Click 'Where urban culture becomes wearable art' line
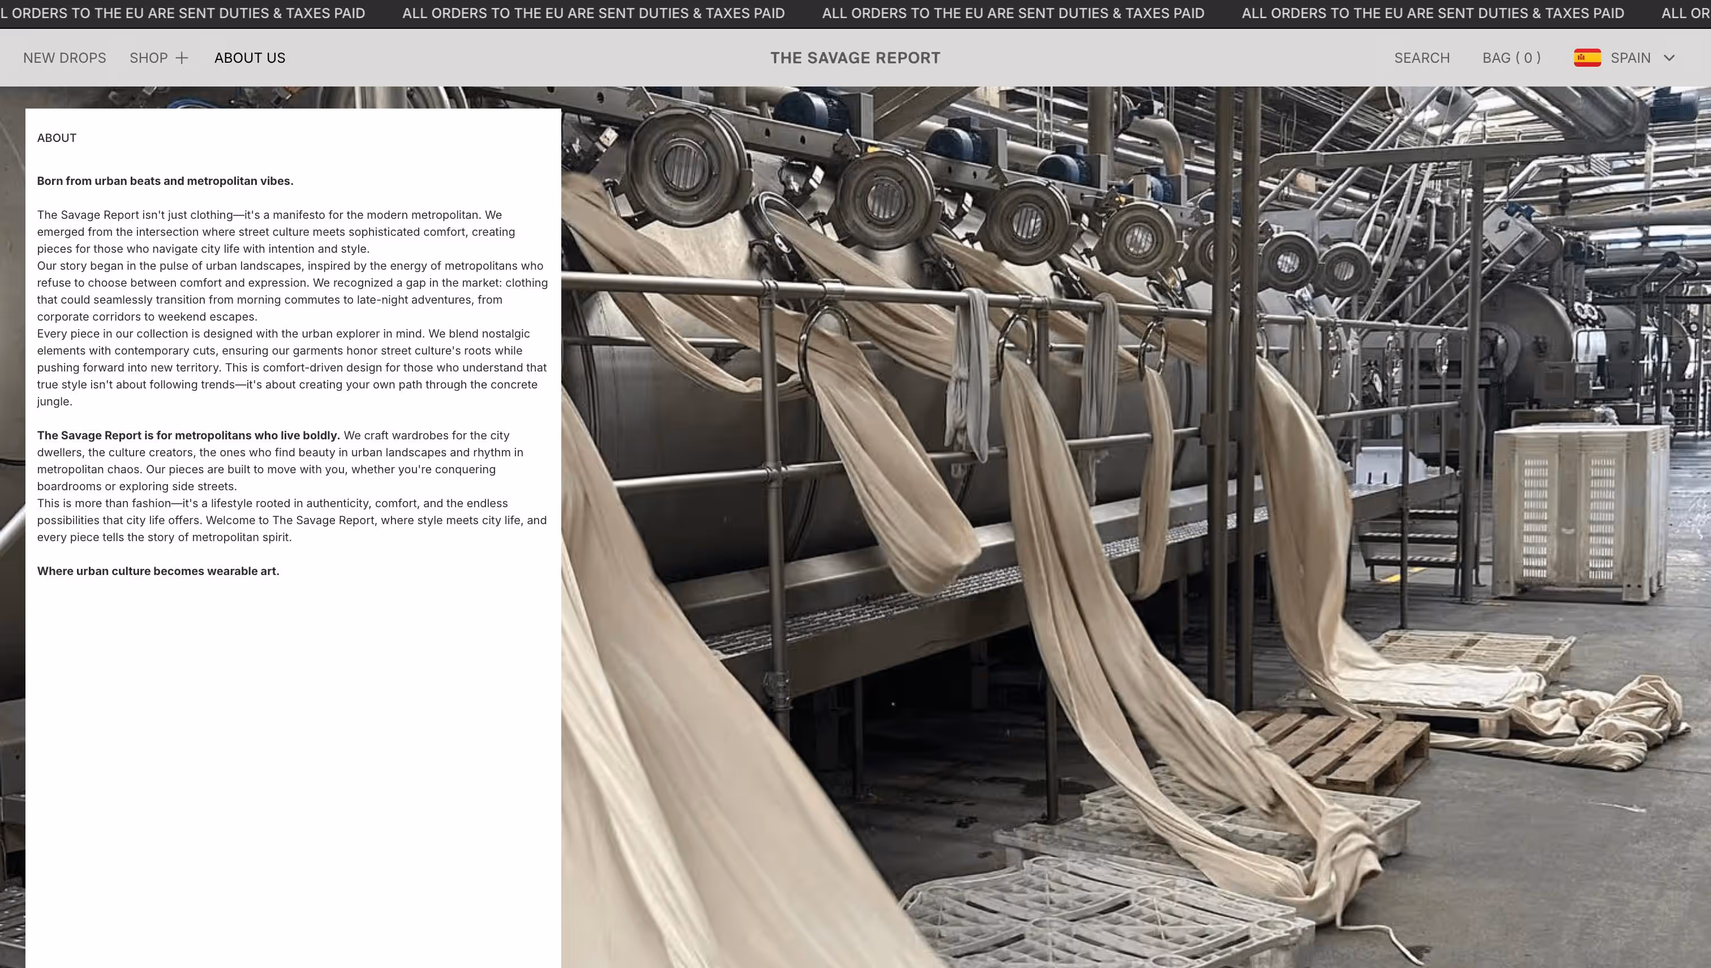This screenshot has width=1711, height=968. click(x=158, y=571)
